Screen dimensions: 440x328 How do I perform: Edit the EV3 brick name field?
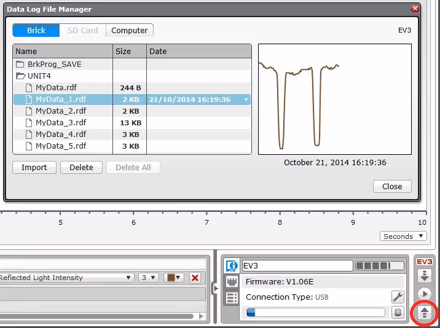pos(297,266)
